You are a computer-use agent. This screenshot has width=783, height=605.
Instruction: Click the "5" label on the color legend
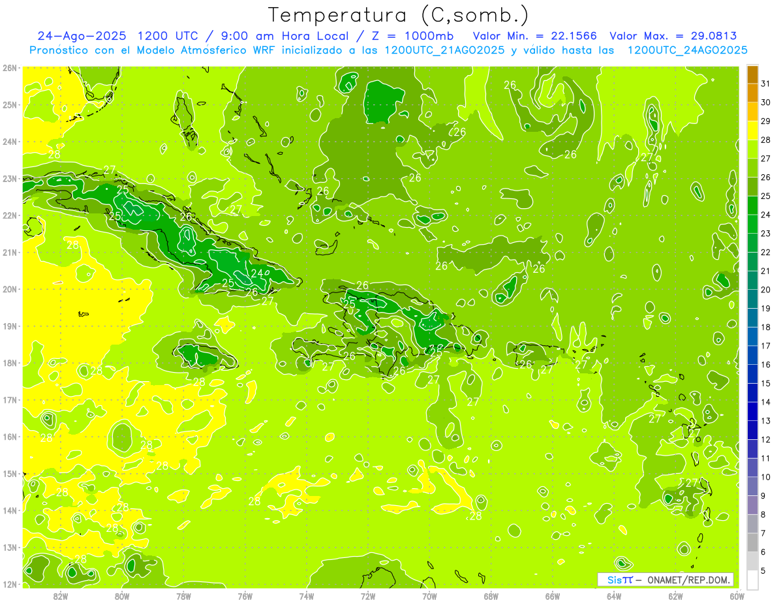tap(763, 570)
